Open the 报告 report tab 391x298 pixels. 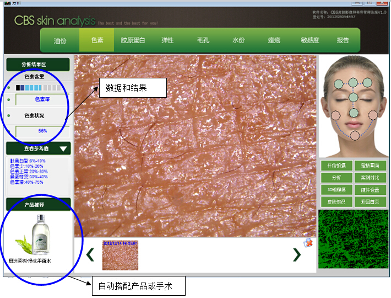coord(343,40)
